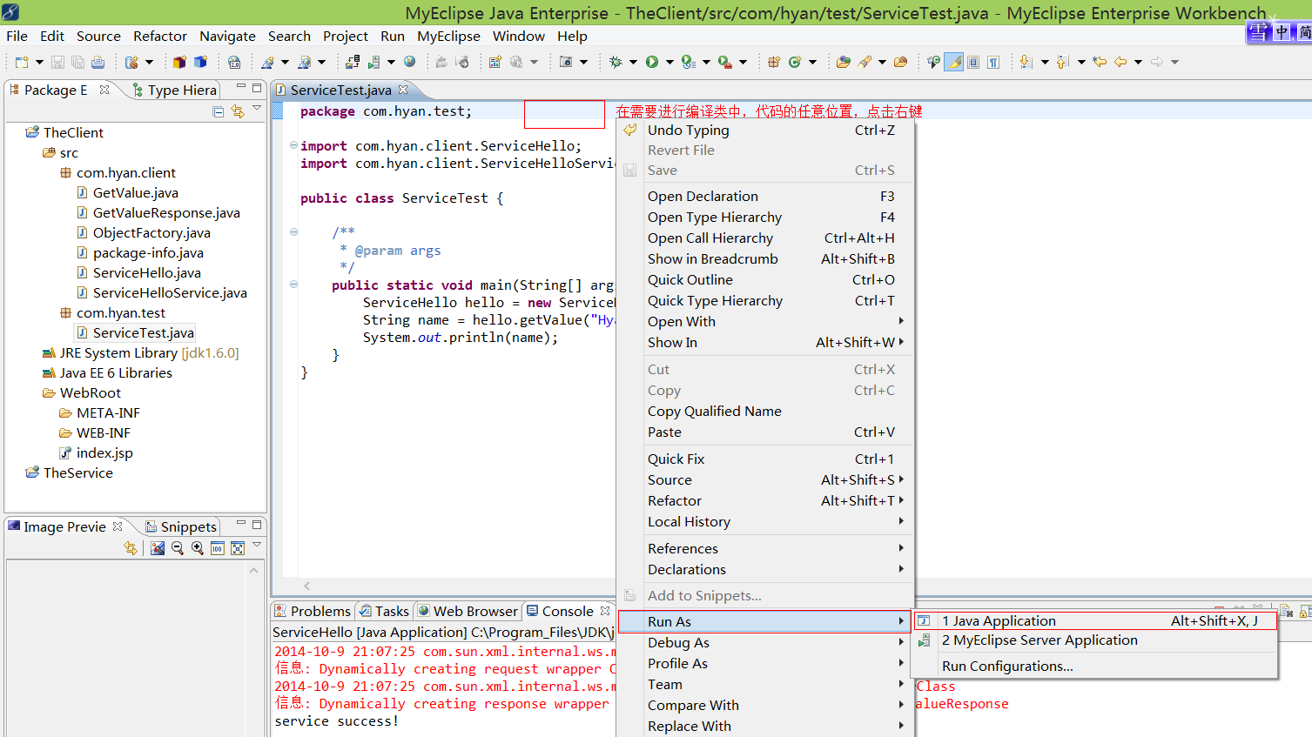Click the Deploy MyEclipse project icon

353,62
